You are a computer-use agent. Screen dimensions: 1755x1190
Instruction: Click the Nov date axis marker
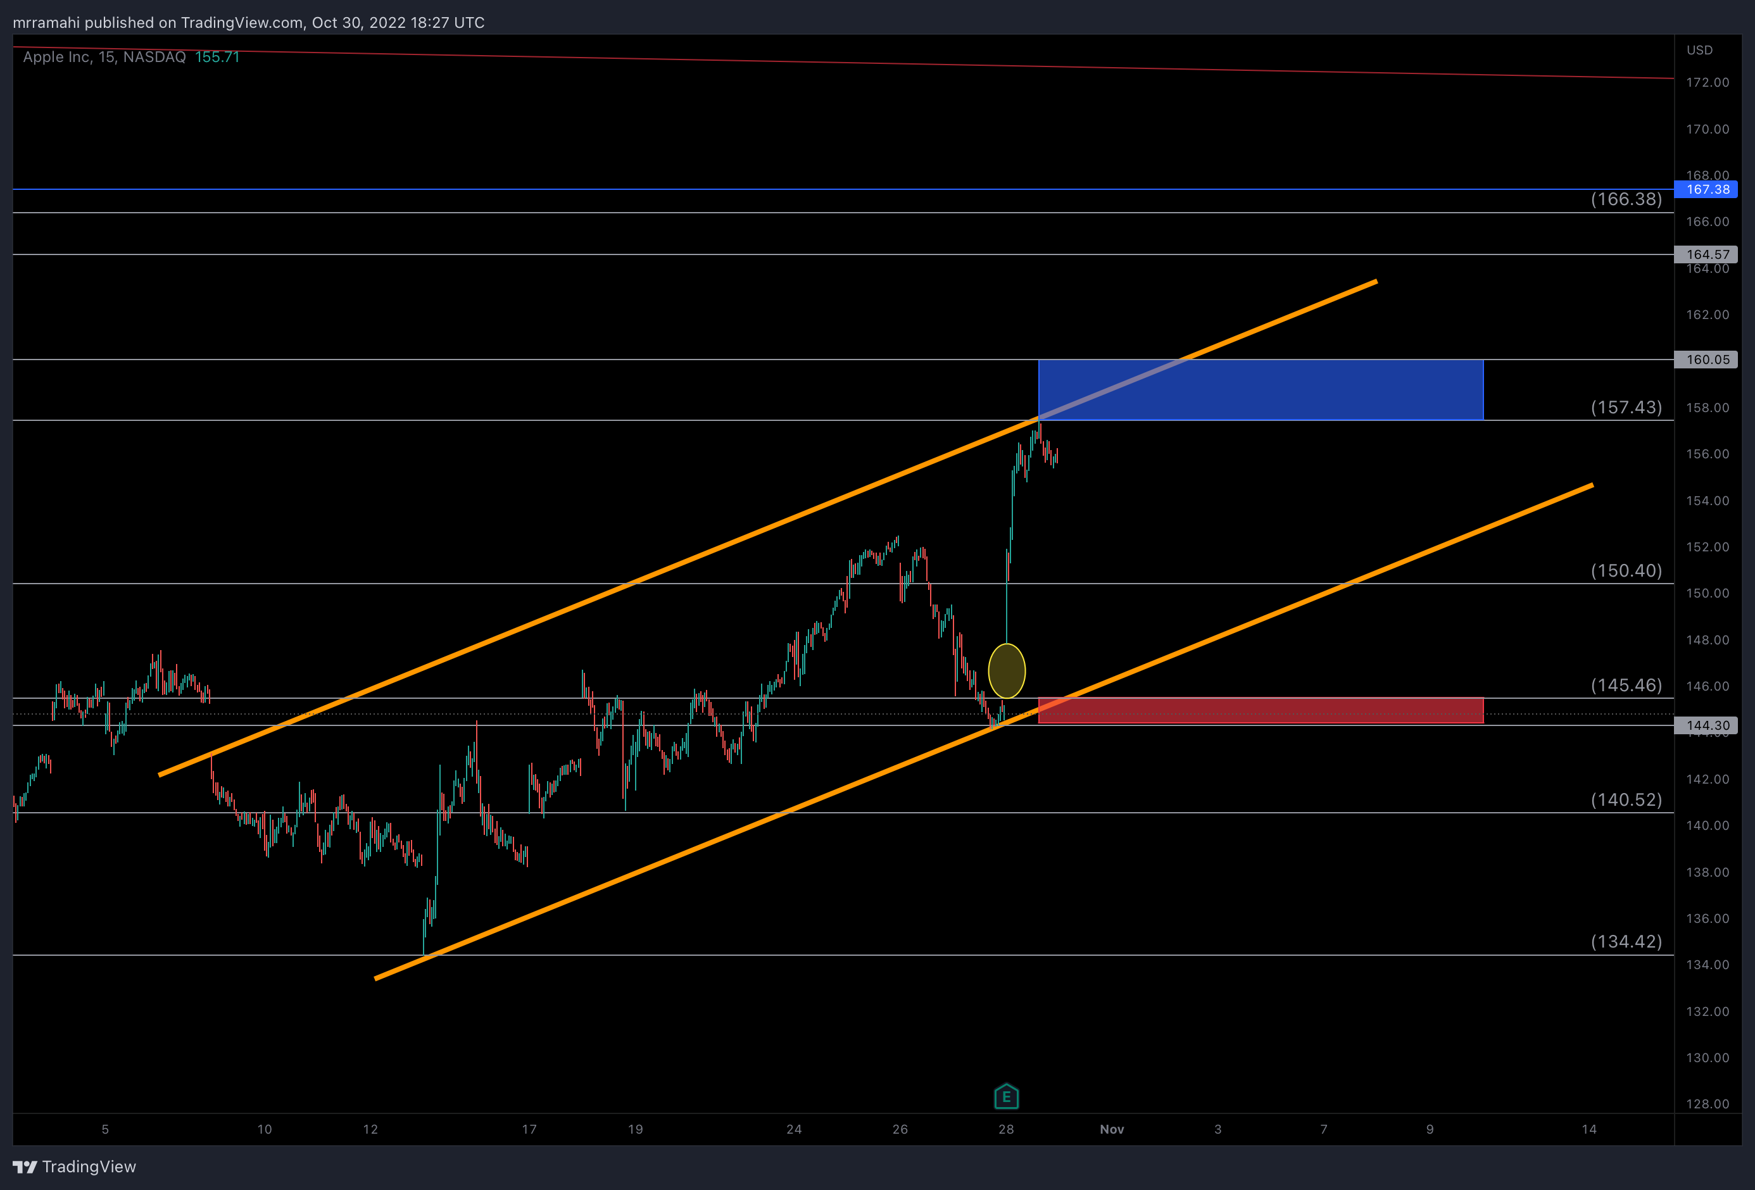tap(1112, 1130)
